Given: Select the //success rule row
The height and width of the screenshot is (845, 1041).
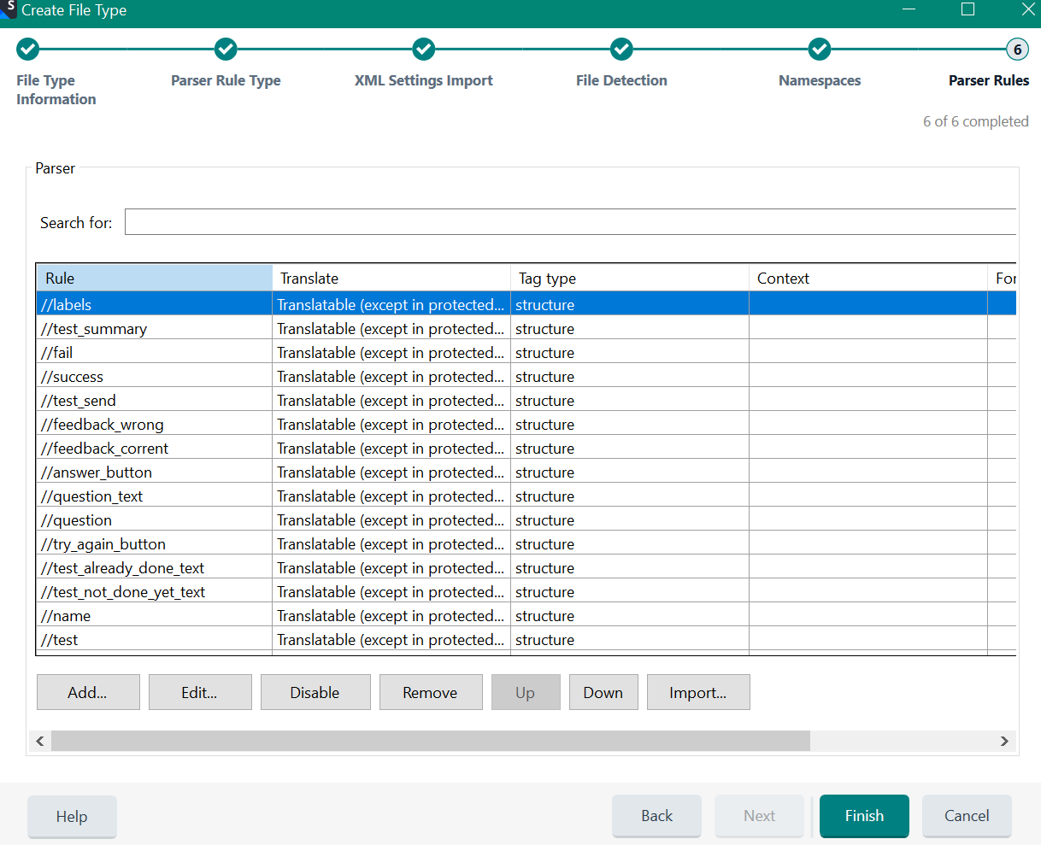Looking at the screenshot, I should click(526, 377).
